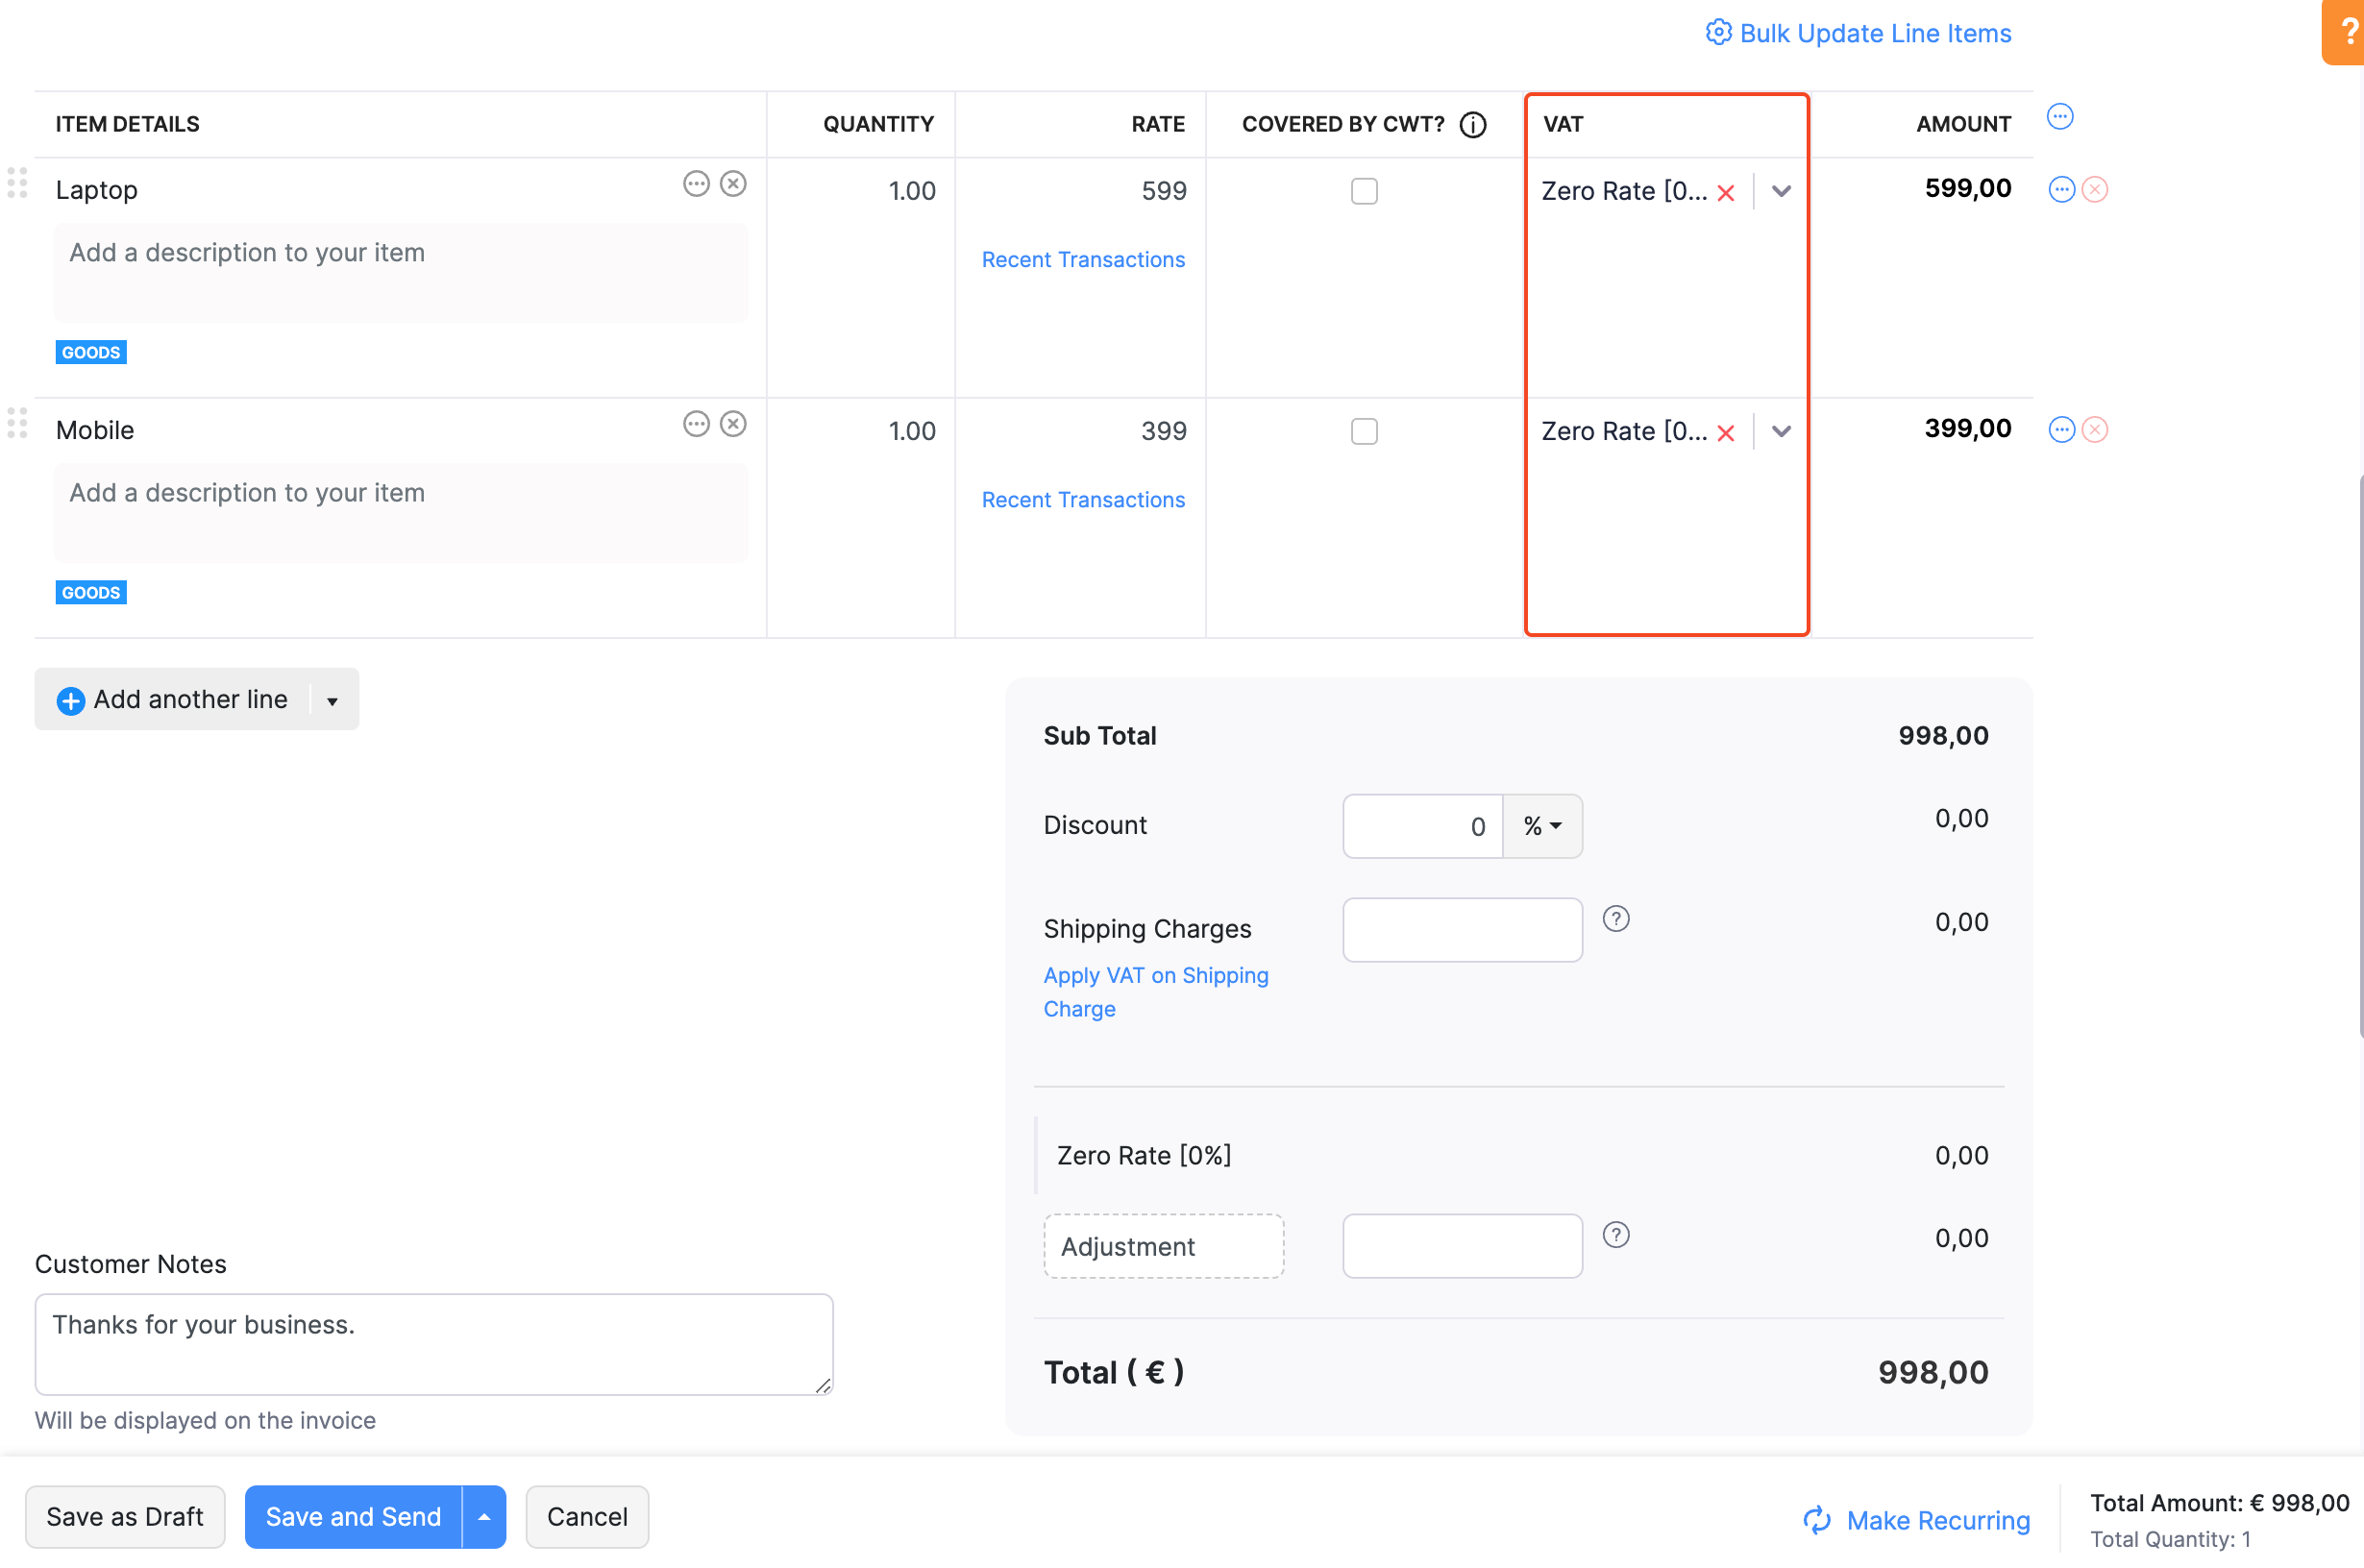Screen dimensions: 2364x1568
Task: Open the VAT dropdown on the Mobile row
Action: click(x=1781, y=432)
